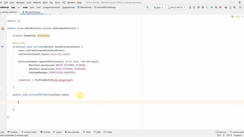The image size is (244, 137).
Task: Click the class gutter icon beside MainActivity
Action: [3, 29]
